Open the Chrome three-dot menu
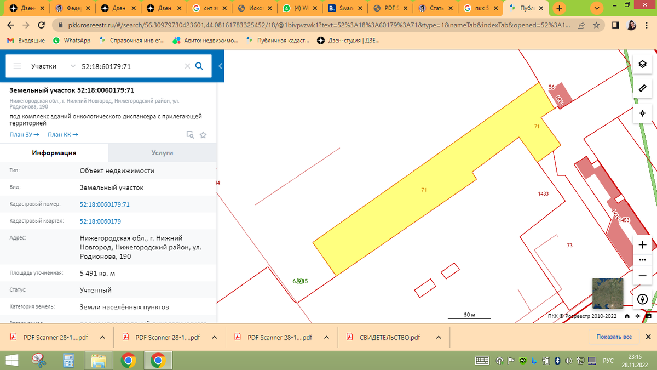This screenshot has width=657, height=370. click(x=647, y=25)
